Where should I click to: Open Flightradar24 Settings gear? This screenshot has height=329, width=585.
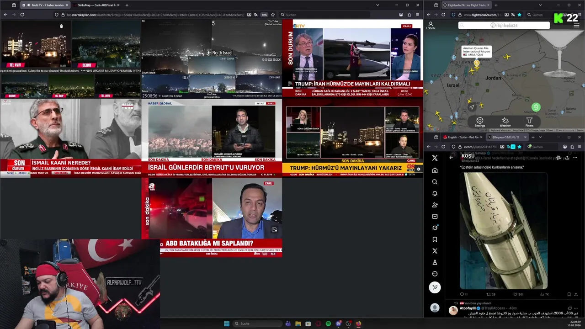[x=479, y=122]
